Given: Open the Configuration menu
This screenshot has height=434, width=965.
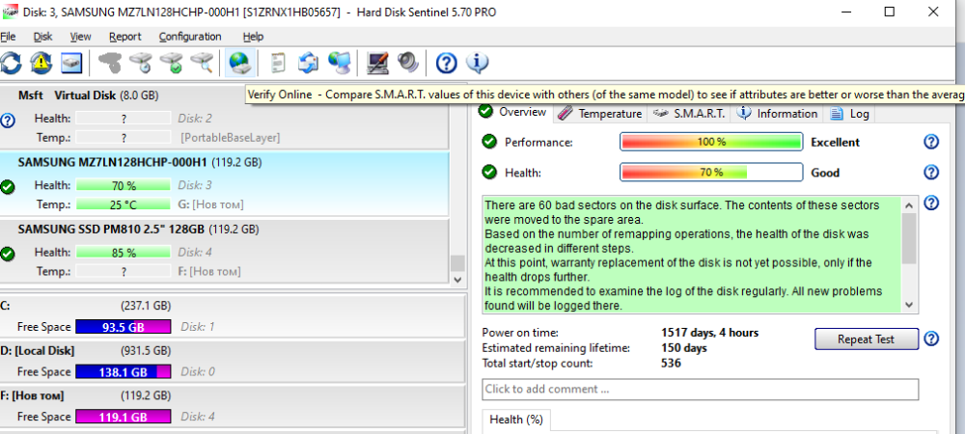Looking at the screenshot, I should click(x=190, y=37).
